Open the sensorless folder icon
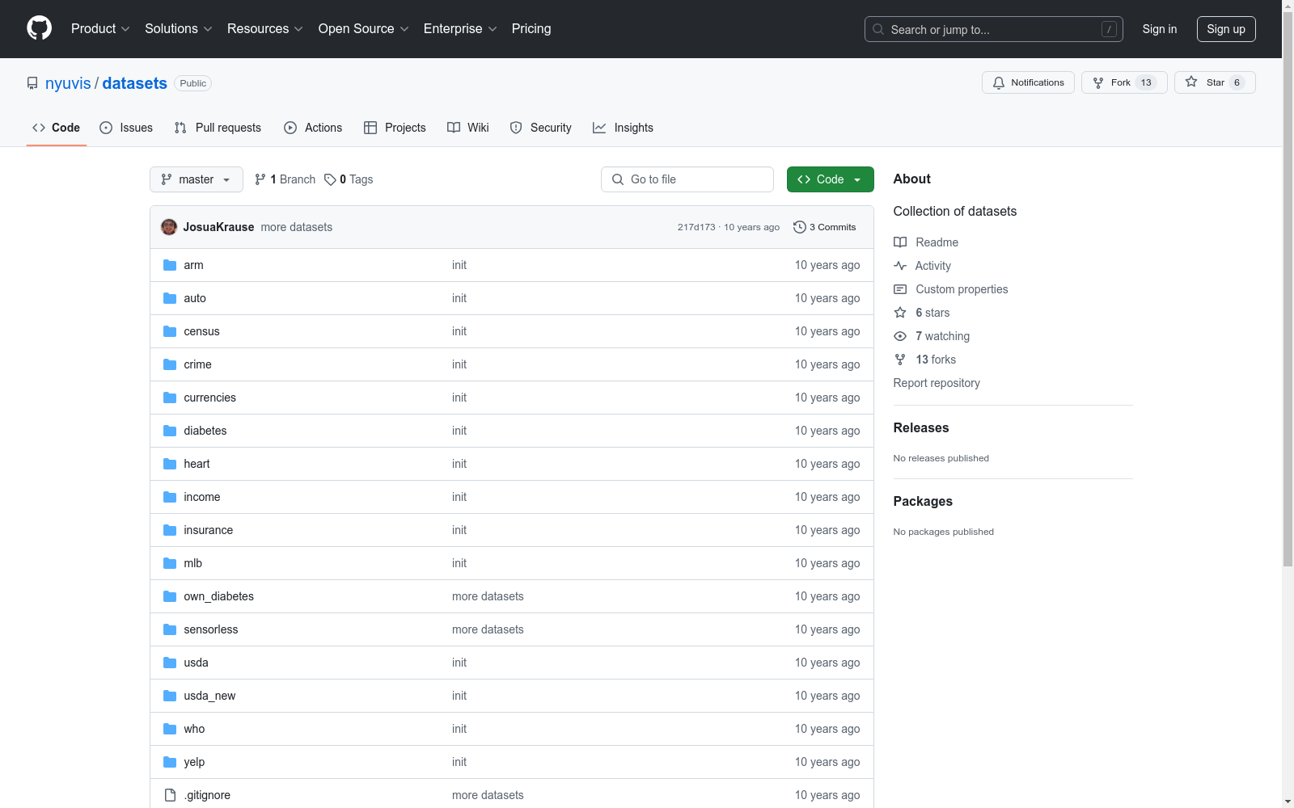This screenshot has width=1294, height=808. 170,629
